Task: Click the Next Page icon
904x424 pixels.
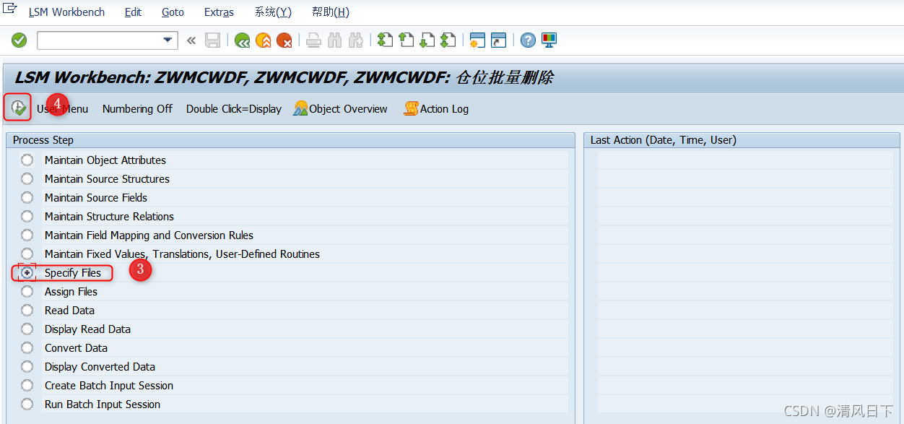Action: (427, 40)
